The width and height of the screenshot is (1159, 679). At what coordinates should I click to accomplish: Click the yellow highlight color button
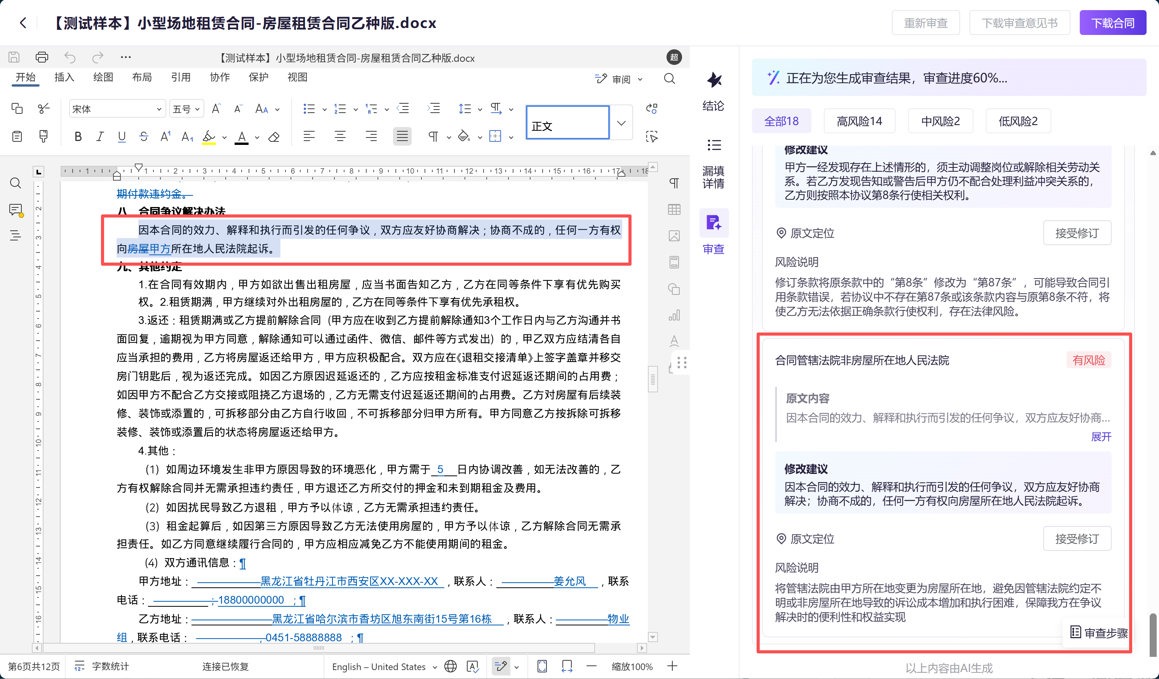209,137
